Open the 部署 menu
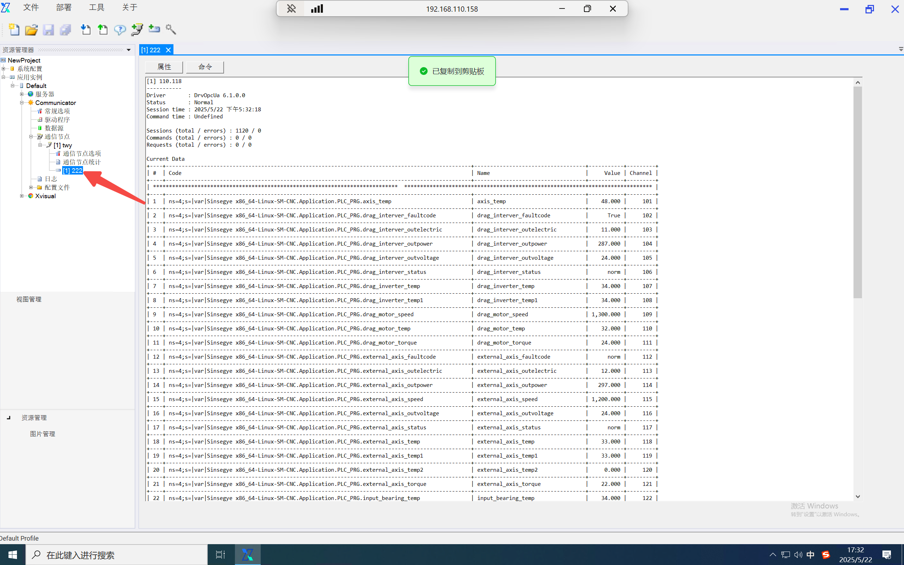 pyautogui.click(x=64, y=7)
